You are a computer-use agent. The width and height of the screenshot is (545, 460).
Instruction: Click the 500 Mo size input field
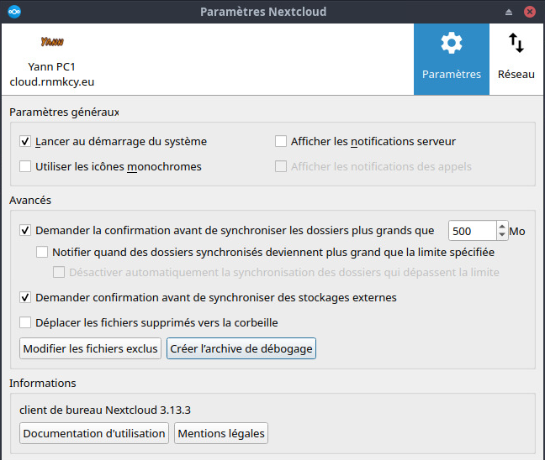pos(471,231)
